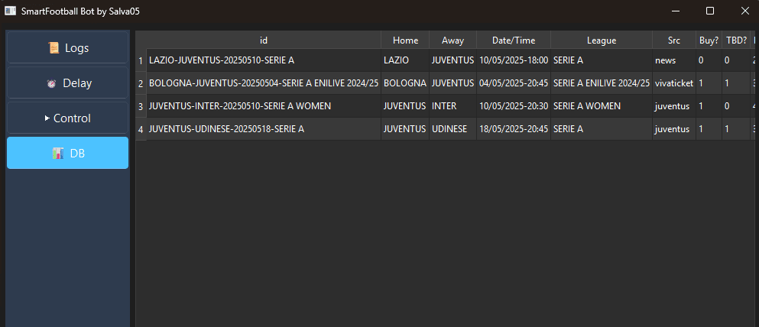Image resolution: width=759 pixels, height=327 pixels.
Task: Click the news source cell
Action: [x=674, y=60]
